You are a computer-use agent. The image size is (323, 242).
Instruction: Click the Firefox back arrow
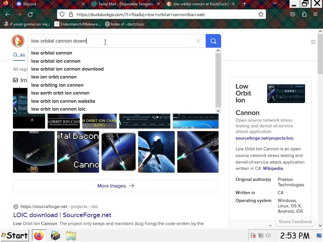(8, 14)
